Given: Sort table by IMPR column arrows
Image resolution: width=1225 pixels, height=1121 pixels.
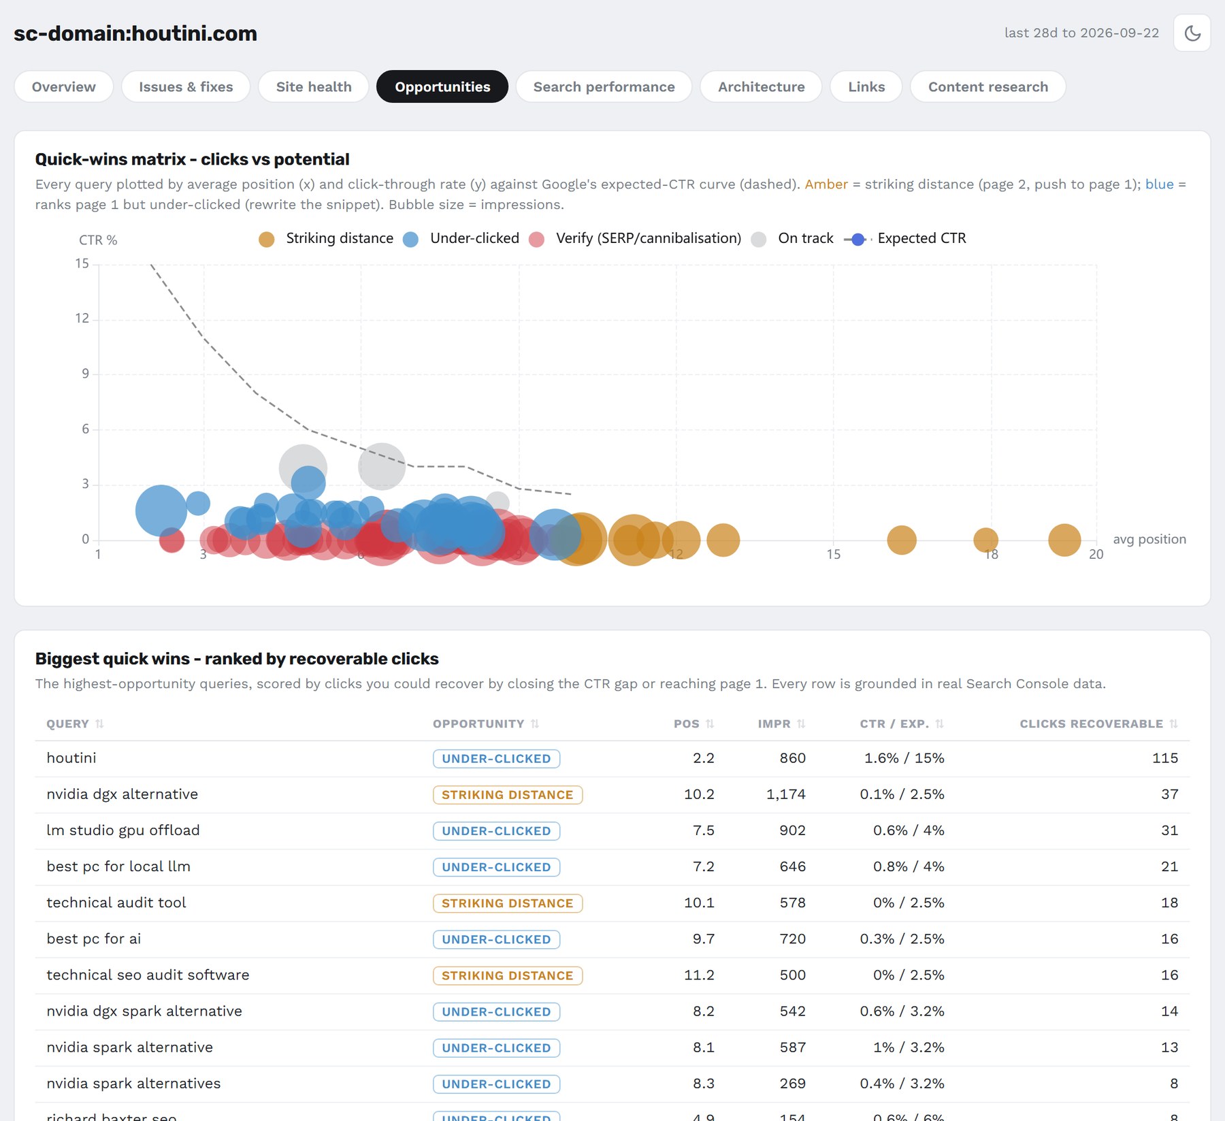Looking at the screenshot, I should click(801, 724).
